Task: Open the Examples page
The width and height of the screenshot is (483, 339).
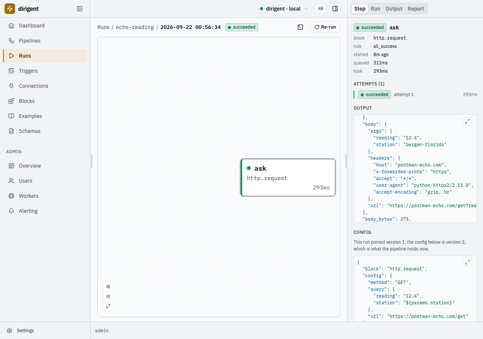Action: pyautogui.click(x=45, y=116)
